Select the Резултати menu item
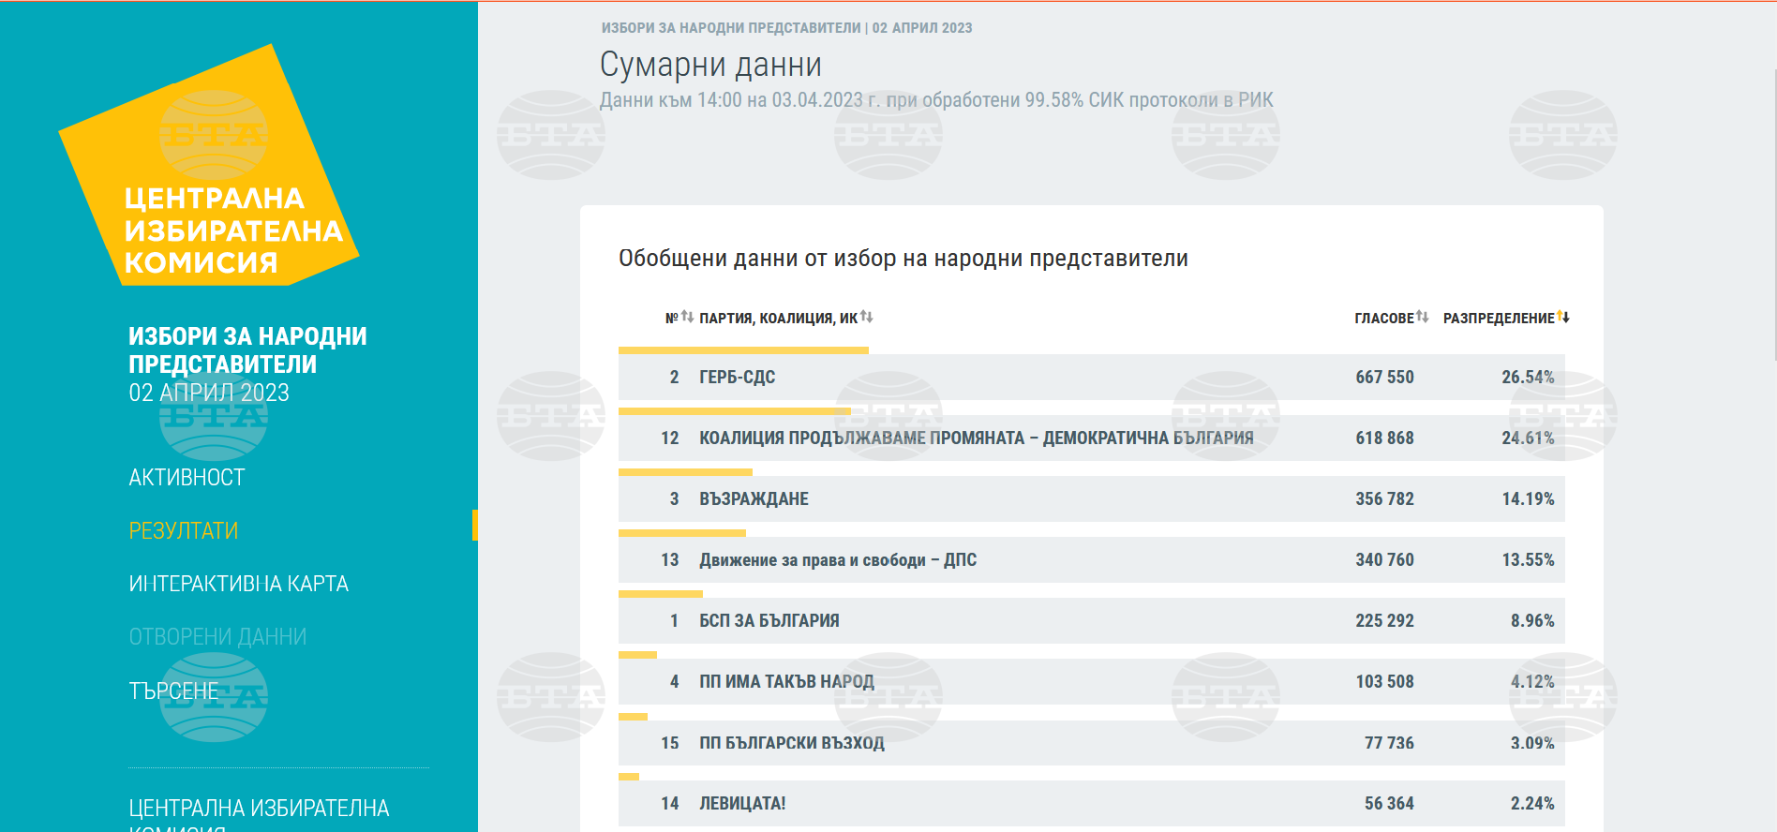This screenshot has width=1777, height=832. [184, 531]
